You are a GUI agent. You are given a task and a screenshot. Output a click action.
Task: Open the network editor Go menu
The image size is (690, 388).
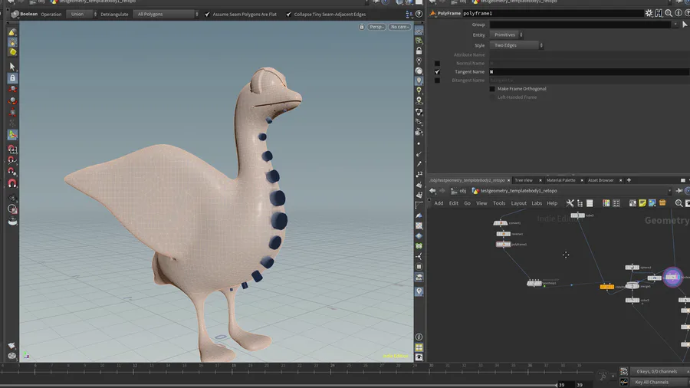[468, 203]
